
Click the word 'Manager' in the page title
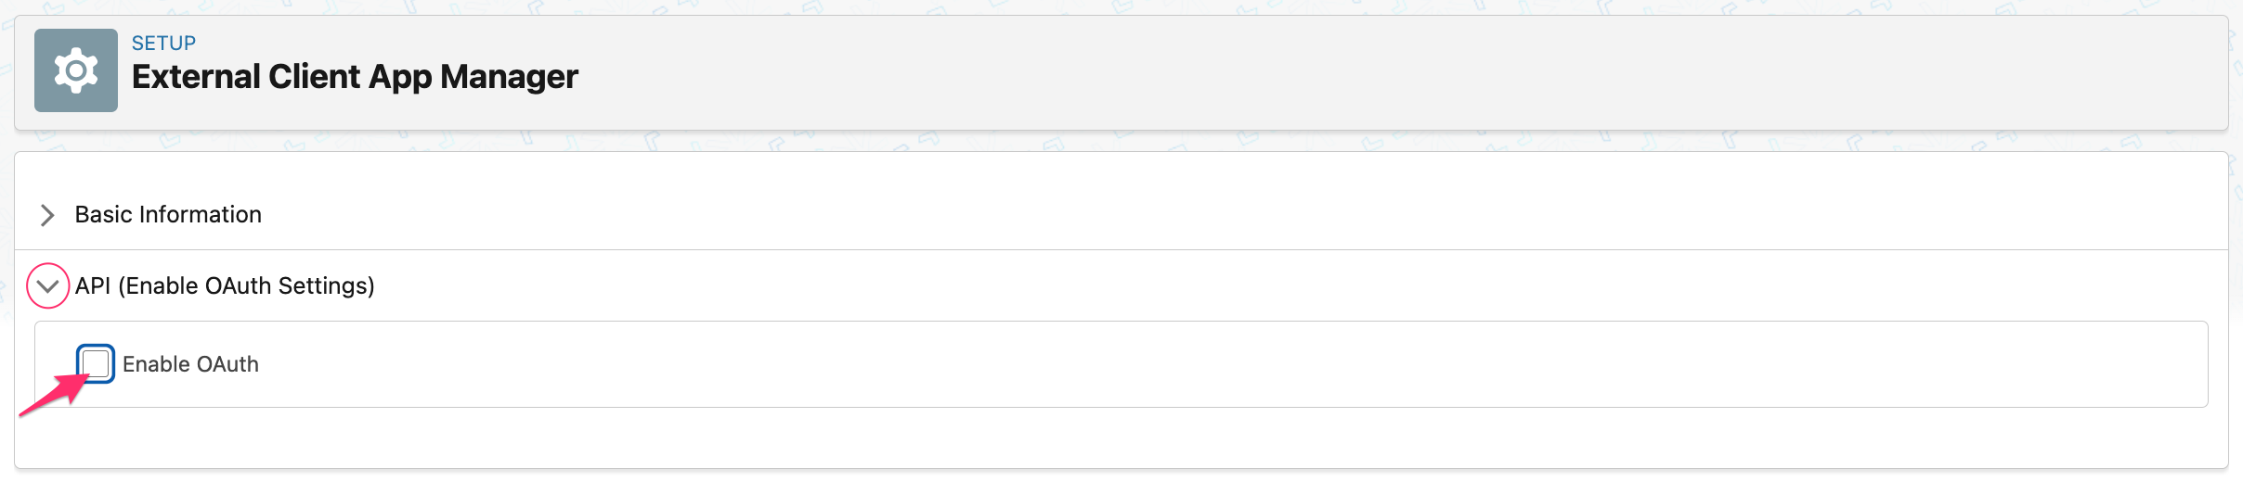(509, 77)
